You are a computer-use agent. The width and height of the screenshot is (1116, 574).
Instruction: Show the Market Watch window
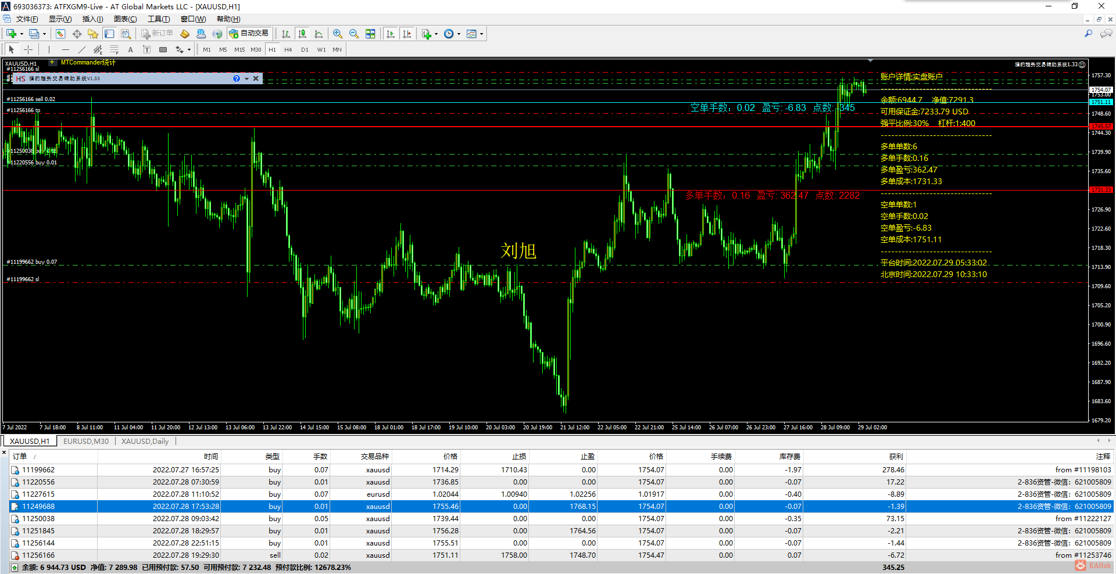60,34
